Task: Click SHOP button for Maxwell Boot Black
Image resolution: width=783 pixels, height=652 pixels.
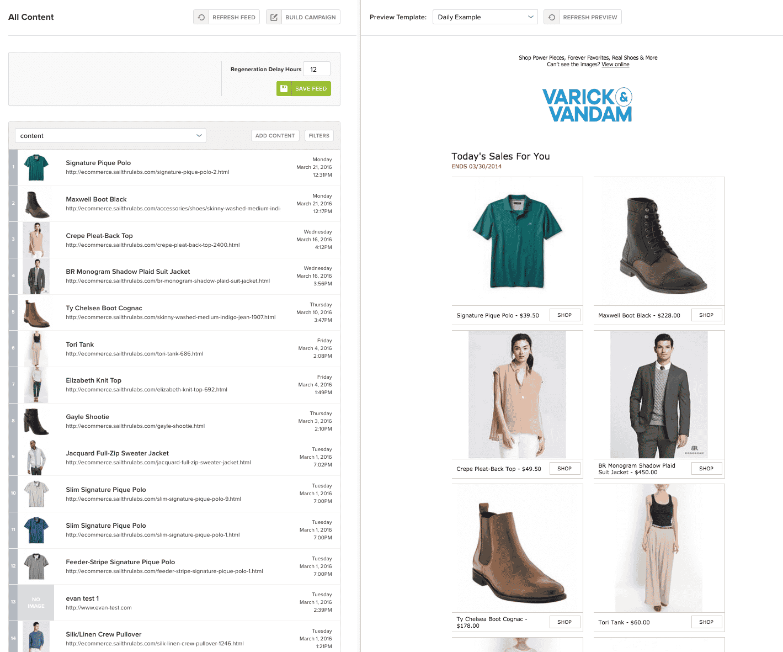Action: point(706,315)
